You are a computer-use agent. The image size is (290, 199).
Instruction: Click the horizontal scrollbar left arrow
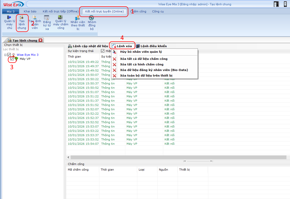pos(68,157)
